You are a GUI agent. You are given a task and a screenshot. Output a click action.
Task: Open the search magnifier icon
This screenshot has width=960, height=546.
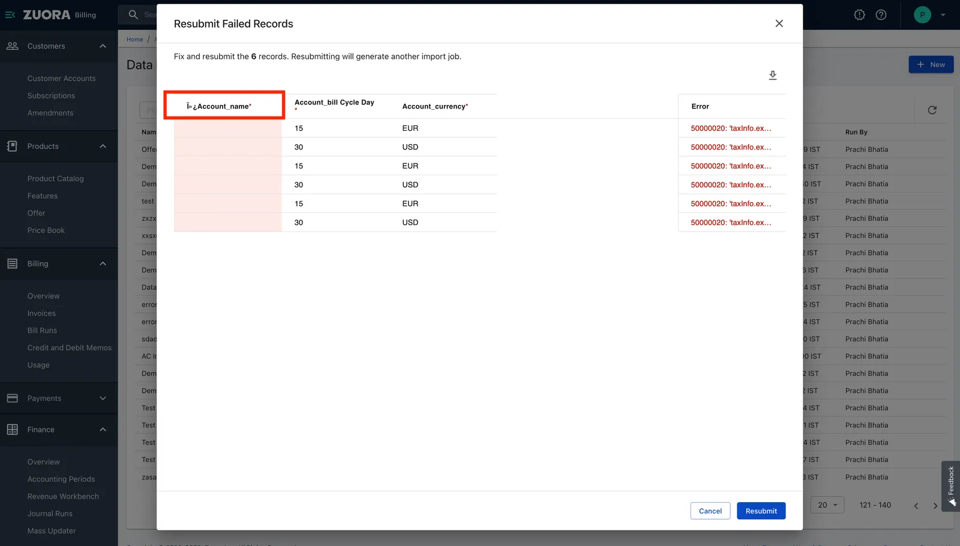(133, 14)
